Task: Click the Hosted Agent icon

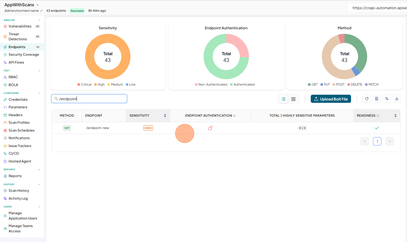Action: (x=5, y=161)
